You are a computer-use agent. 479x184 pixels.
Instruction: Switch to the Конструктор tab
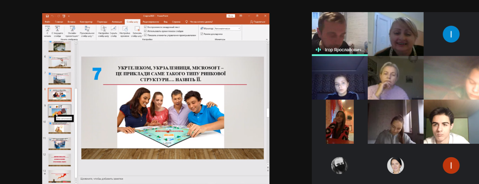pyautogui.click(x=86, y=22)
